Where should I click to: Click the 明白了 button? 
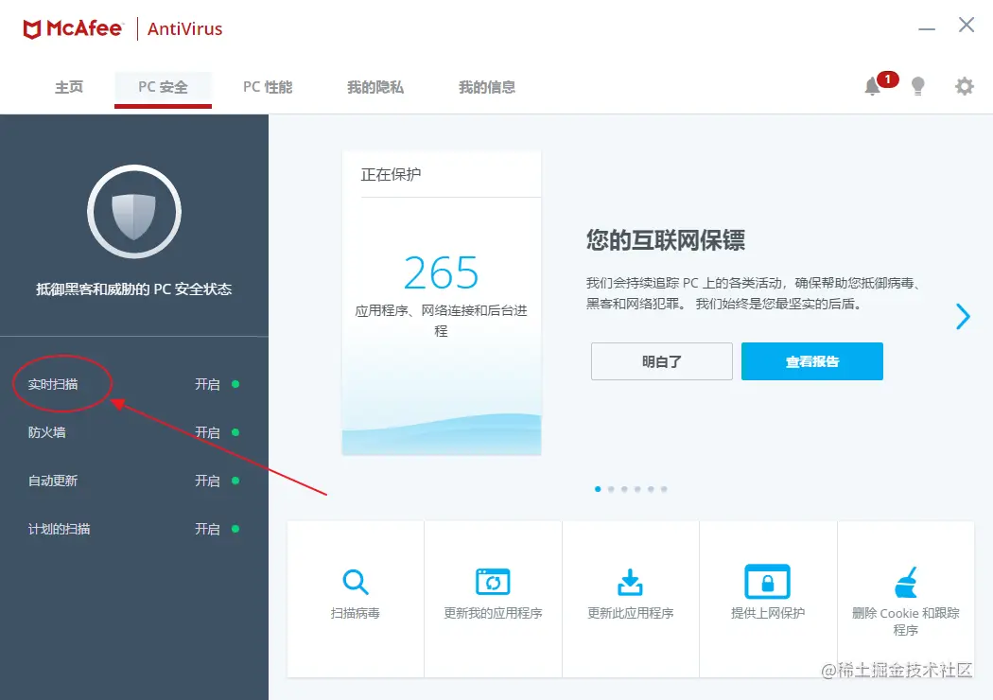pos(662,361)
